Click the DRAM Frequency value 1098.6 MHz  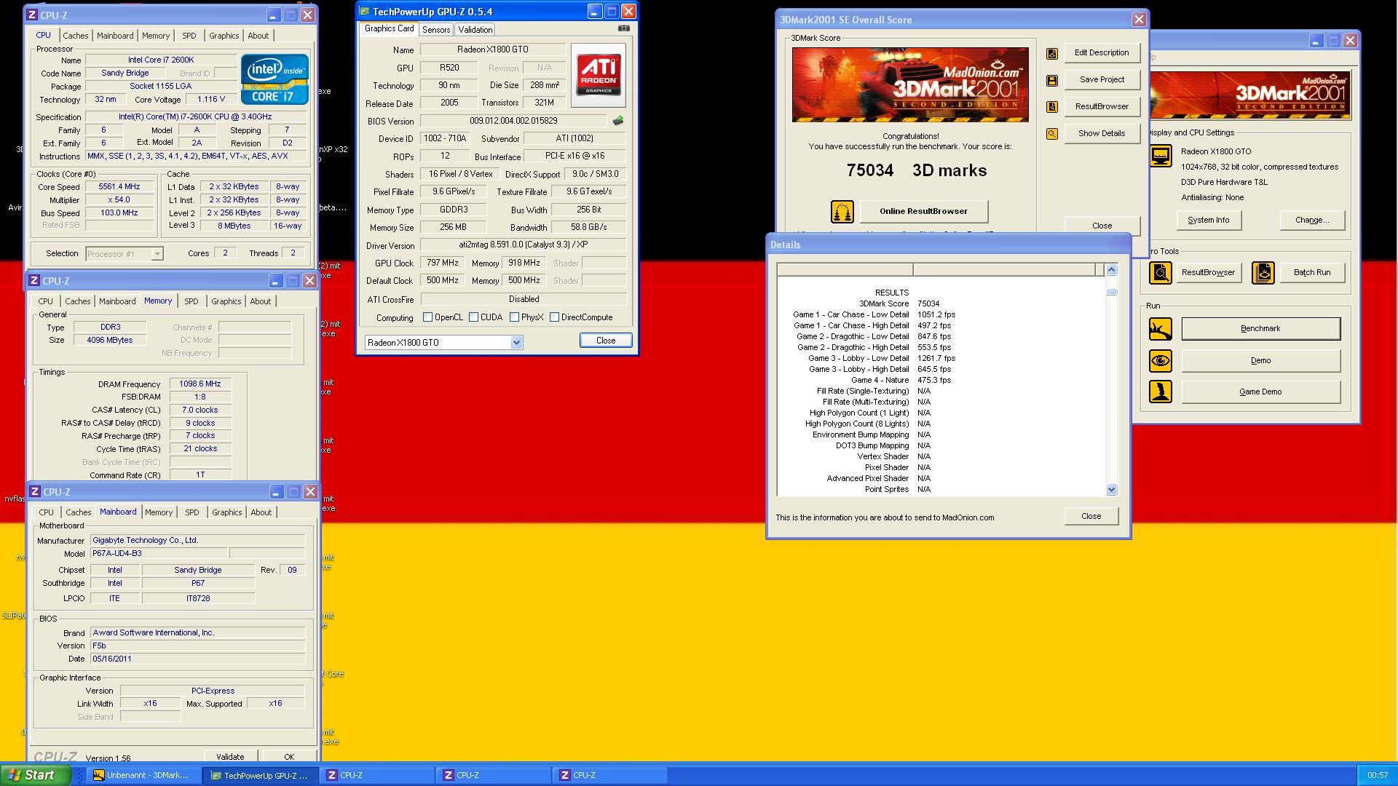[200, 384]
